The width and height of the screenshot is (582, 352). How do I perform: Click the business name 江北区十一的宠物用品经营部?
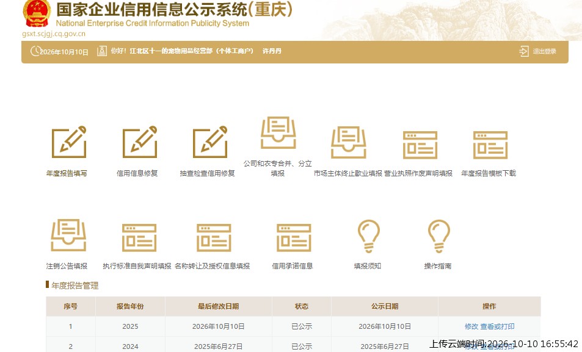[x=192, y=51]
